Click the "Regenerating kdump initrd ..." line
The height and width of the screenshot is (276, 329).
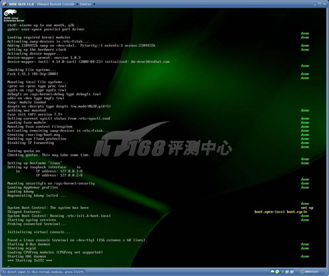coord(36,196)
